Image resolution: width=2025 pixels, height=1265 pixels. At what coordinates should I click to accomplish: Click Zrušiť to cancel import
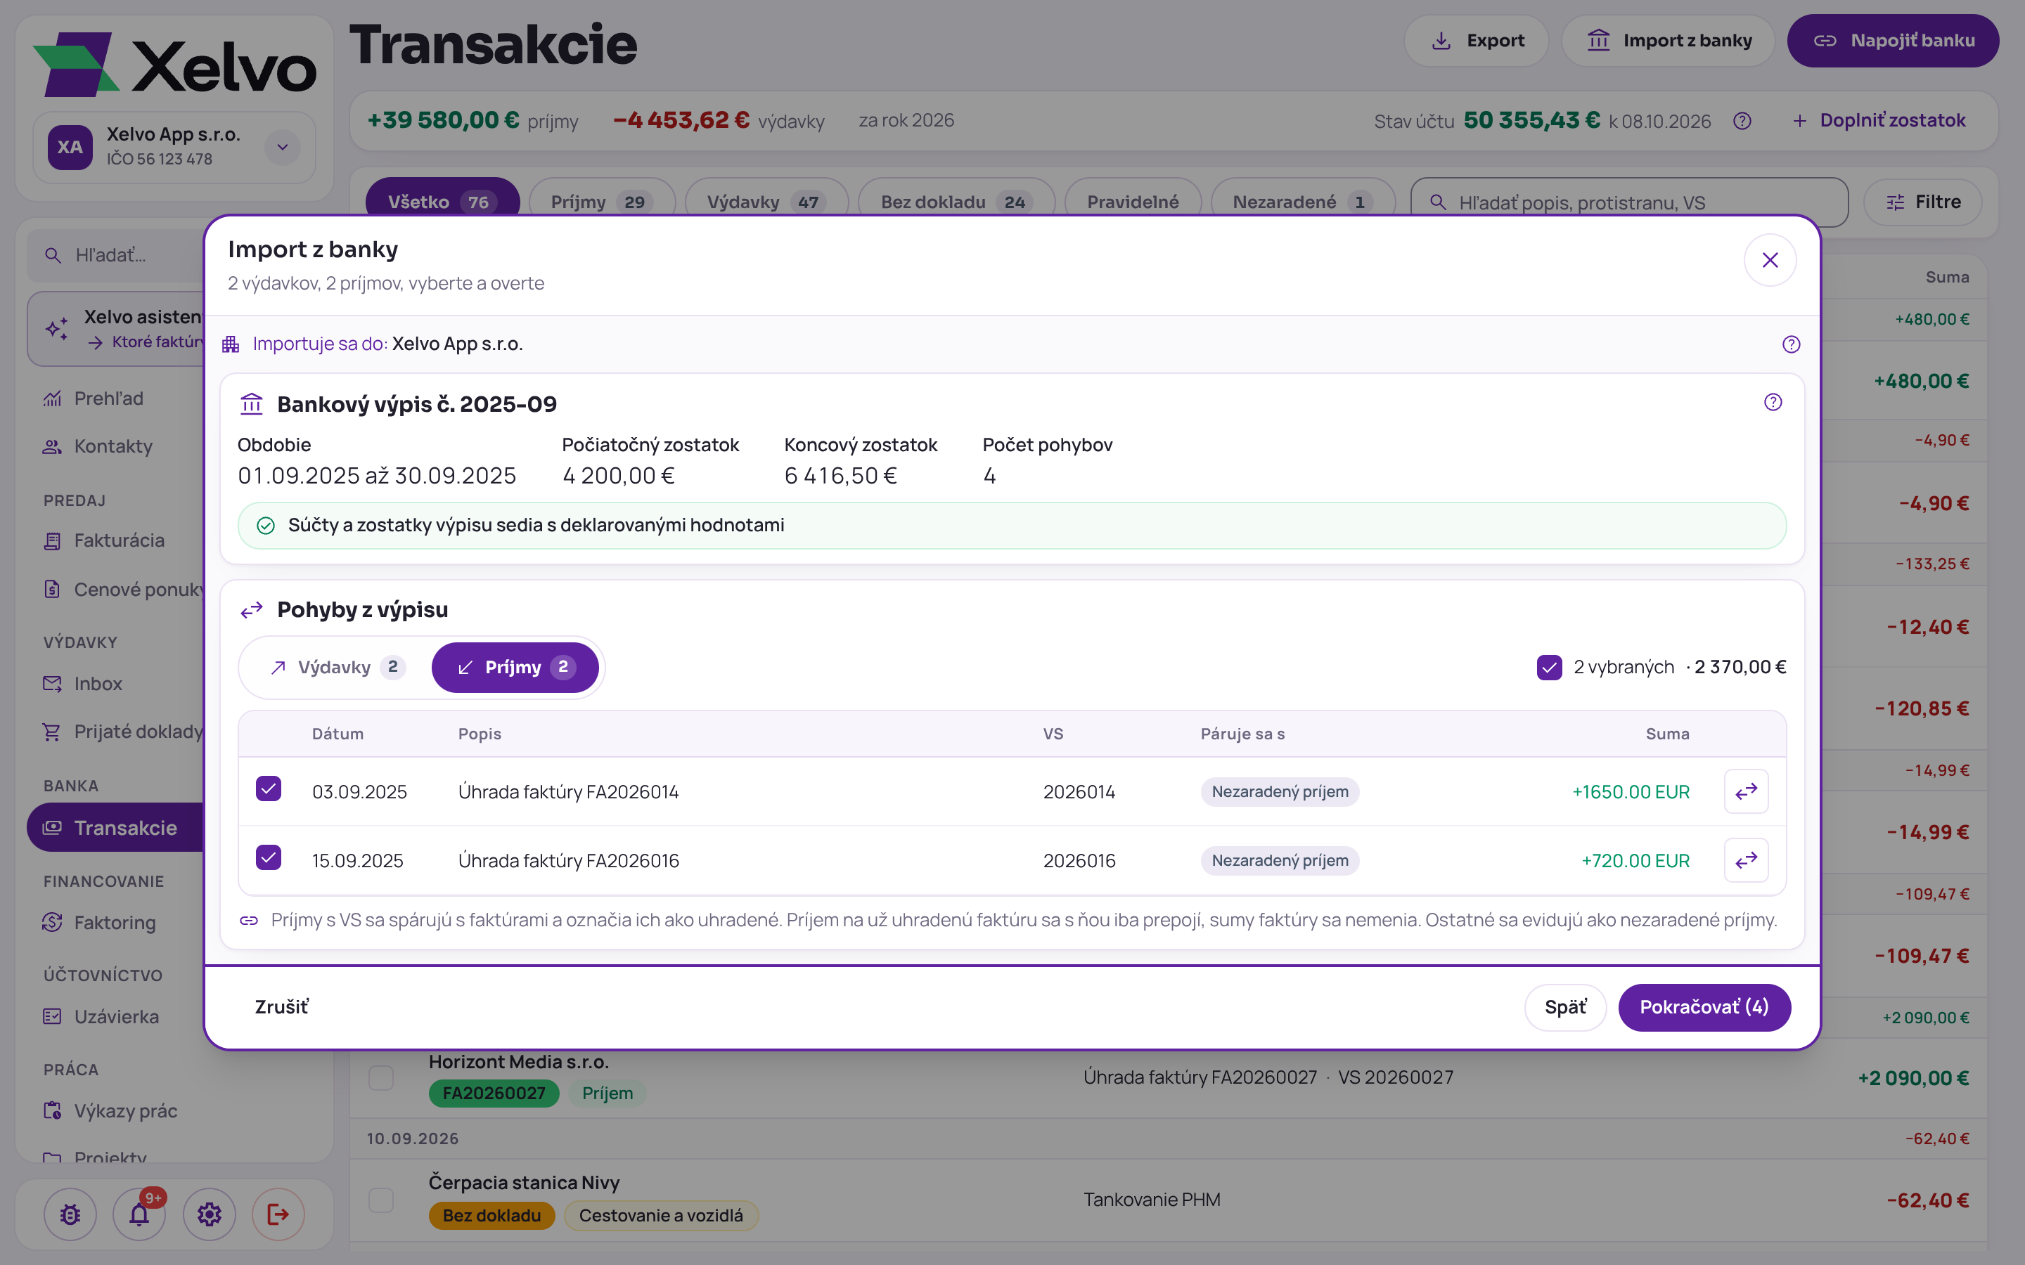point(281,1007)
